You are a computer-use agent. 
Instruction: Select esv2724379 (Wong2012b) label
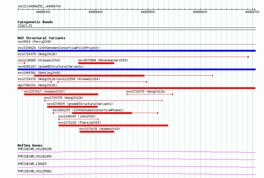tap(146, 91)
